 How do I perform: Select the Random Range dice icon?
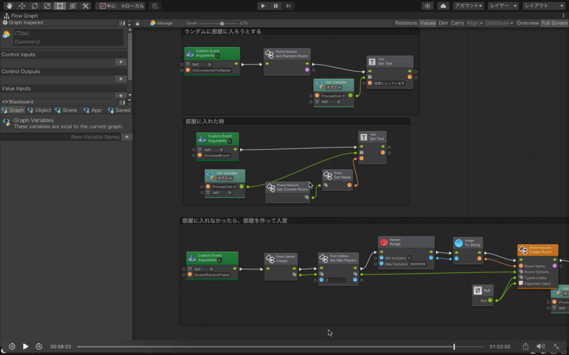[383, 242]
